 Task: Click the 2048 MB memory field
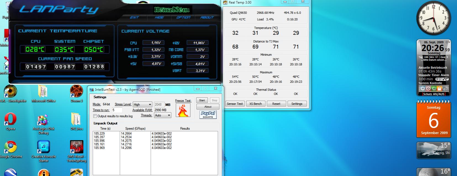click(x=159, y=105)
